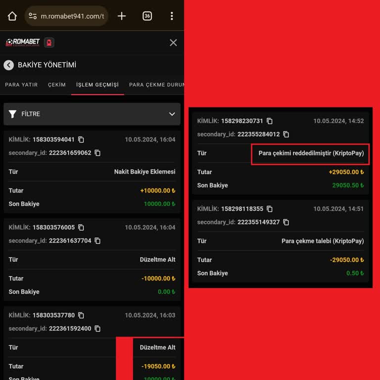Copy KİMLİK 158303537780 using copy icon
Screen dimensions: 380x380
click(81, 315)
